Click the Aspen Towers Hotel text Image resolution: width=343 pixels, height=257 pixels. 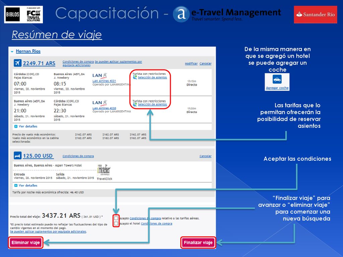(x=68, y=165)
